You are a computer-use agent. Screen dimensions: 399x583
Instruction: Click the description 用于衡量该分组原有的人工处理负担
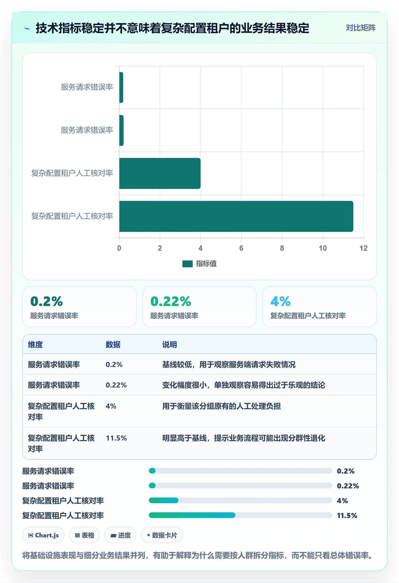tap(221, 406)
